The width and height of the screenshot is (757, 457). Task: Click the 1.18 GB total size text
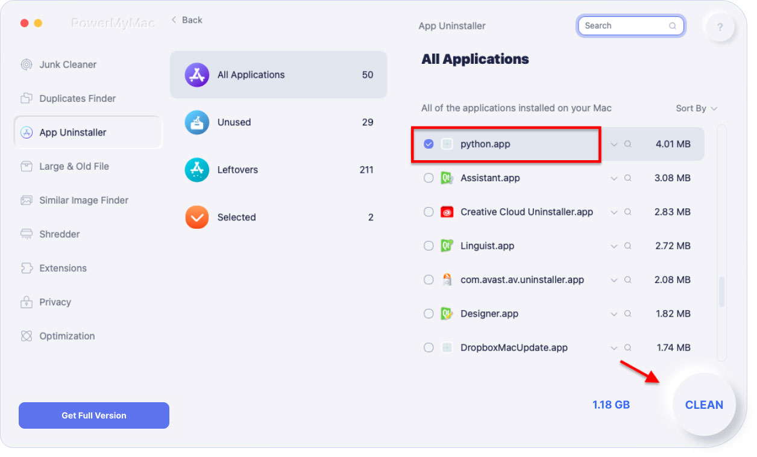(611, 405)
